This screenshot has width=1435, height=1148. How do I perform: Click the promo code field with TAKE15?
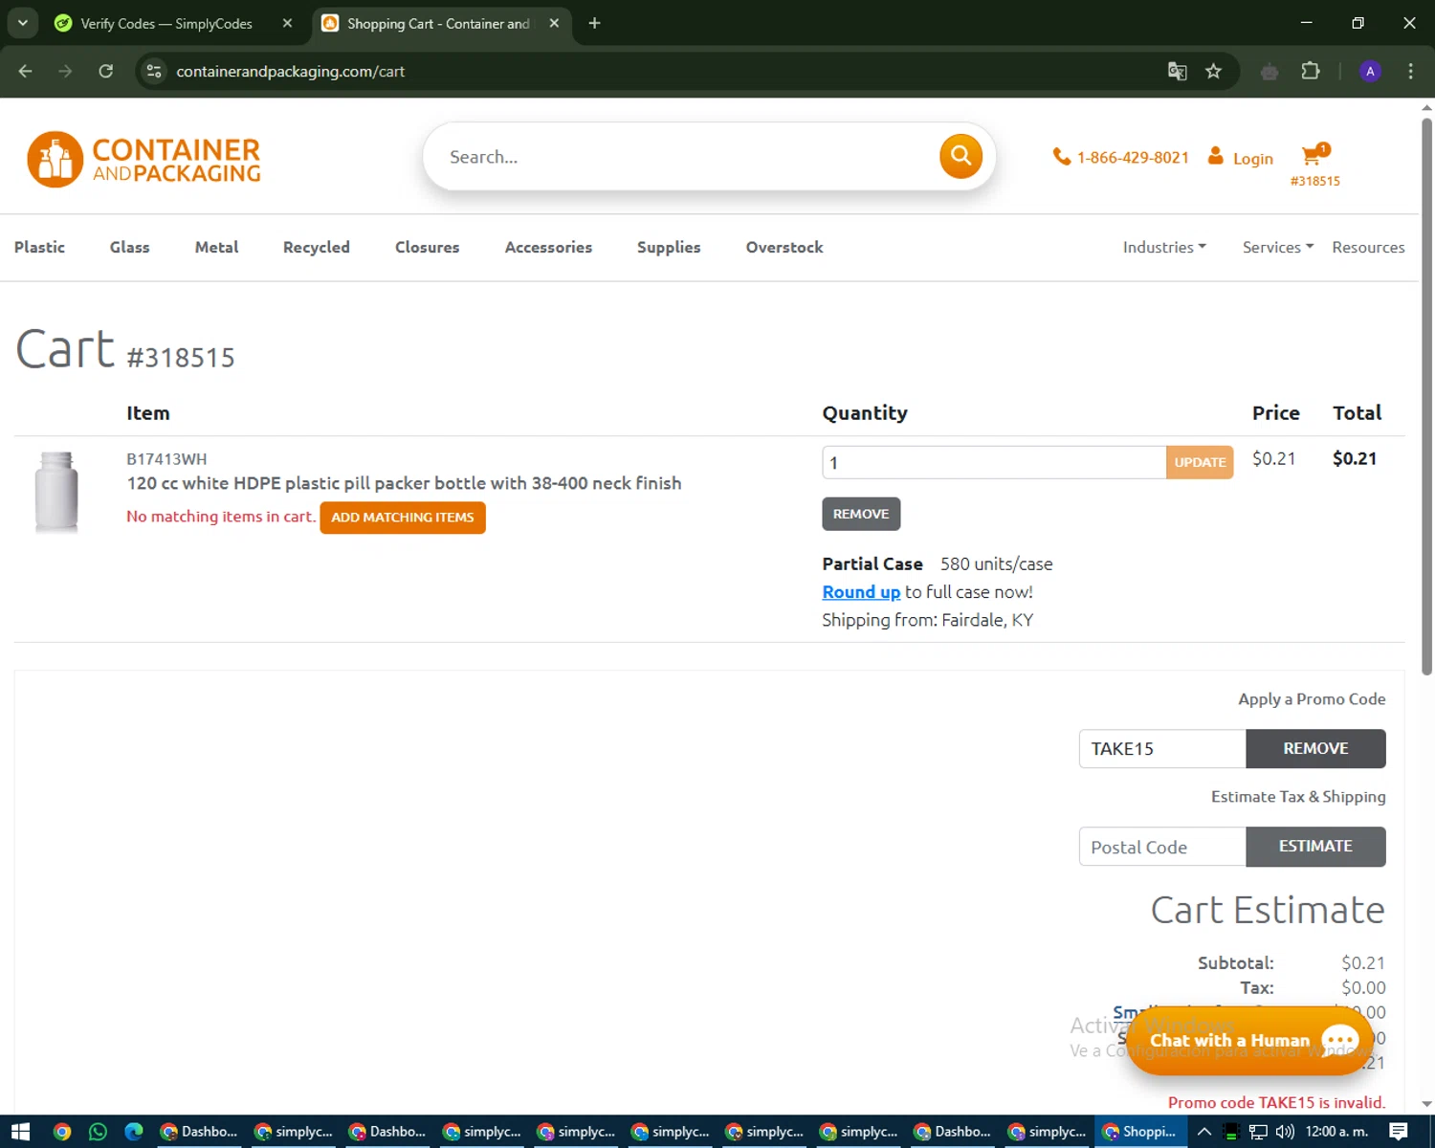(1162, 748)
